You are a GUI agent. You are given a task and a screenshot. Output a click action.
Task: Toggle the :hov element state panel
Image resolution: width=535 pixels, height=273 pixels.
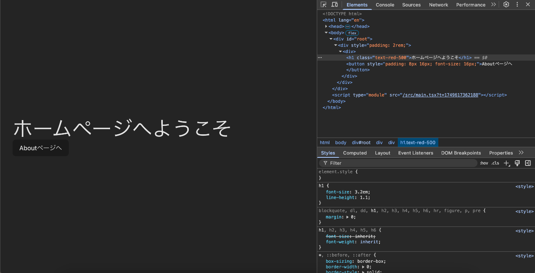click(484, 163)
